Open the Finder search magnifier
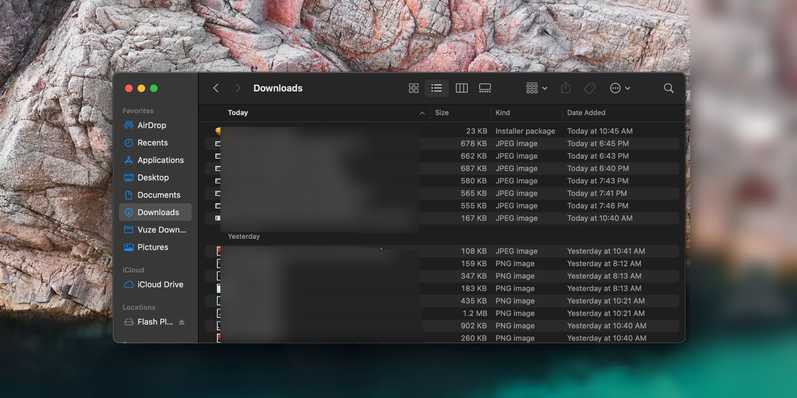 tap(668, 88)
